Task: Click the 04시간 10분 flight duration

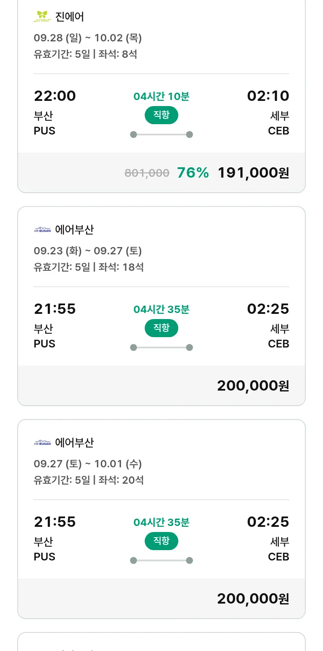Action: pyautogui.click(x=161, y=97)
